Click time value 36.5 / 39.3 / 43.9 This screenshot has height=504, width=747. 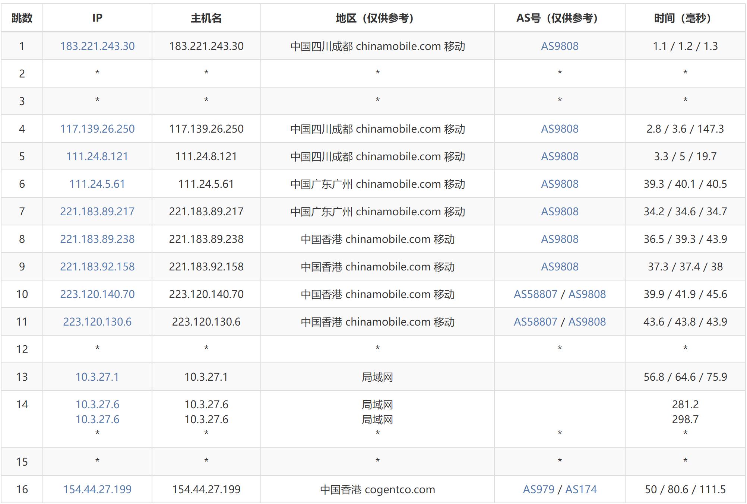685,239
